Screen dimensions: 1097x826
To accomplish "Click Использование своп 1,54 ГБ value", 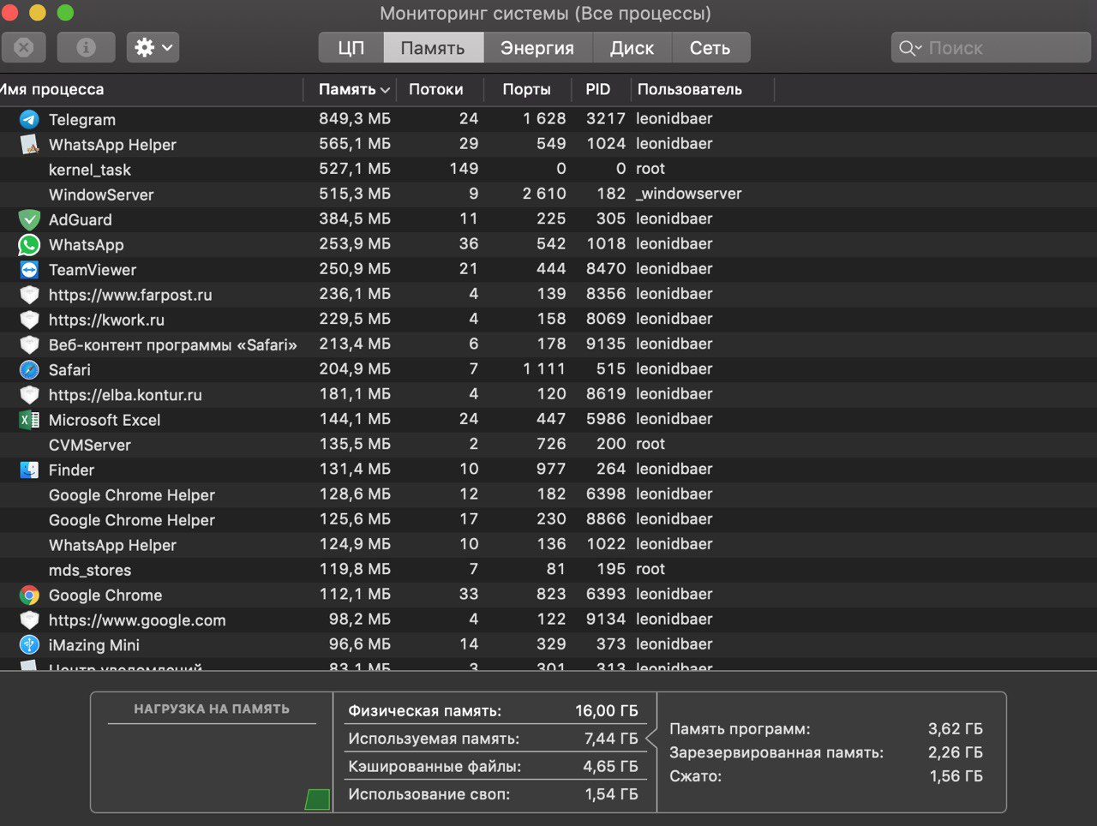I will (611, 793).
